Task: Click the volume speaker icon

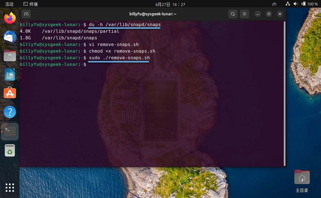Action: coord(295,4)
